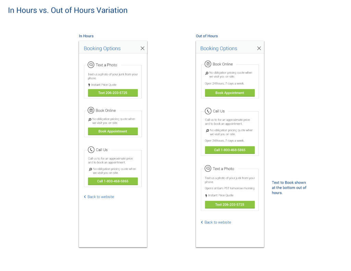This screenshot has height=271, width=351.
Task: Select the phone icon beside Call Us in-hours
Action: [x=90, y=149]
